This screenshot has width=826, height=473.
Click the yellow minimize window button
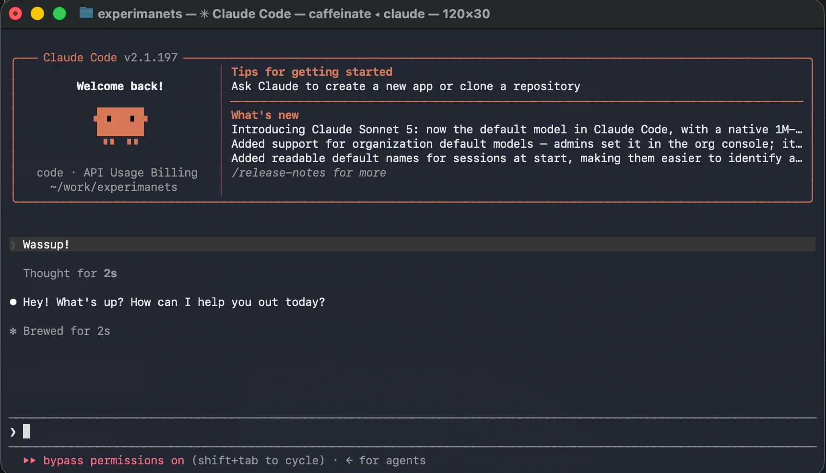(37, 13)
